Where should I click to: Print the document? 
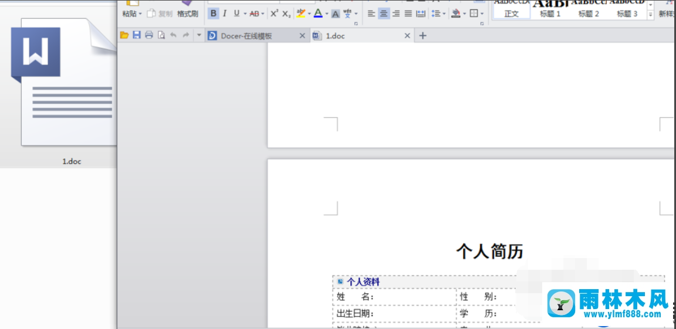point(148,35)
